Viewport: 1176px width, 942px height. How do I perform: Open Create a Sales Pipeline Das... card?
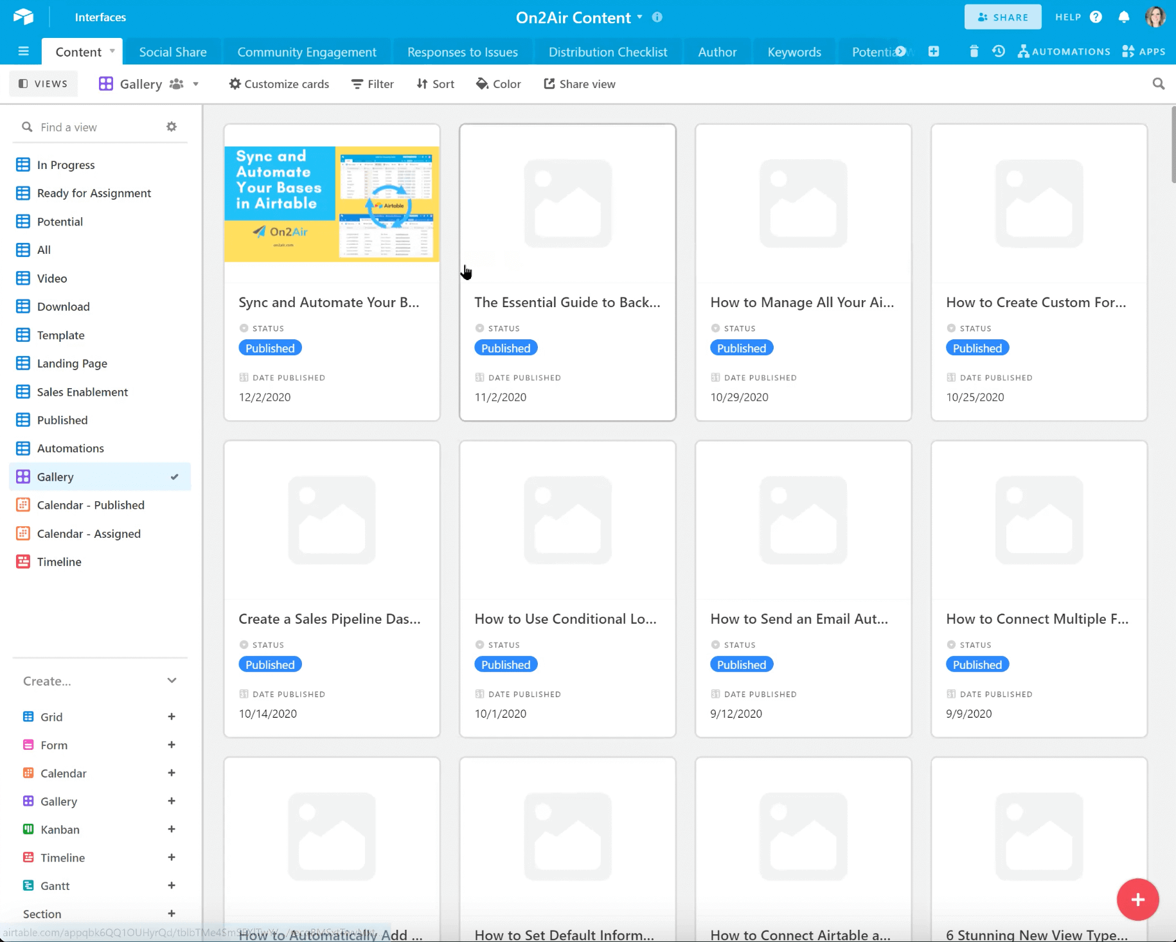tap(332, 589)
